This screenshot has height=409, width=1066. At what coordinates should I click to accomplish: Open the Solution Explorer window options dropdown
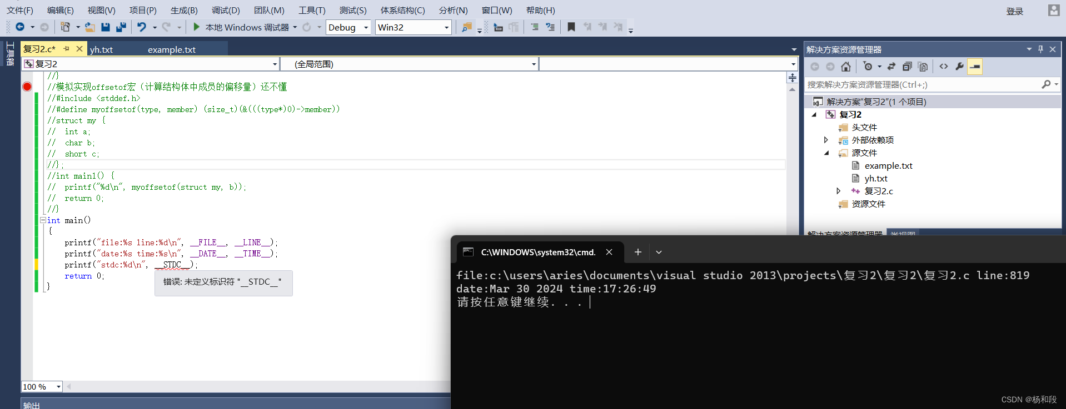click(1029, 49)
